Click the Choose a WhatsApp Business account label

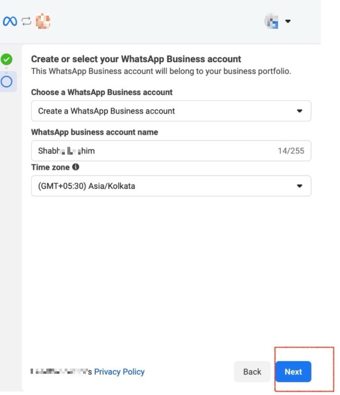[x=102, y=92]
